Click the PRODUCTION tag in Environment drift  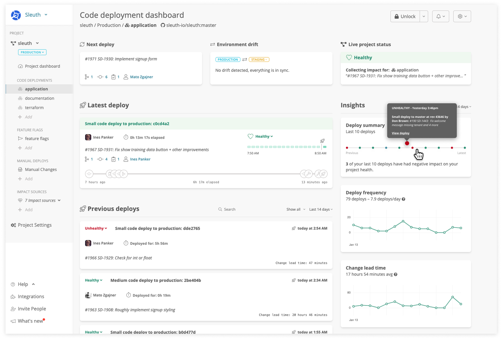click(x=228, y=59)
